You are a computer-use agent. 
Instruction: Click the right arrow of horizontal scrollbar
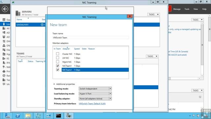pos(199,78)
